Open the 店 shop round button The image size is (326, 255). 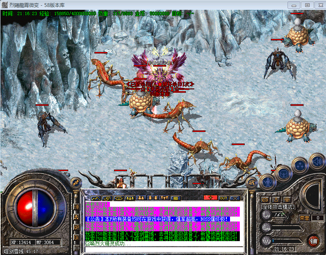pyautogui.click(x=252, y=182)
